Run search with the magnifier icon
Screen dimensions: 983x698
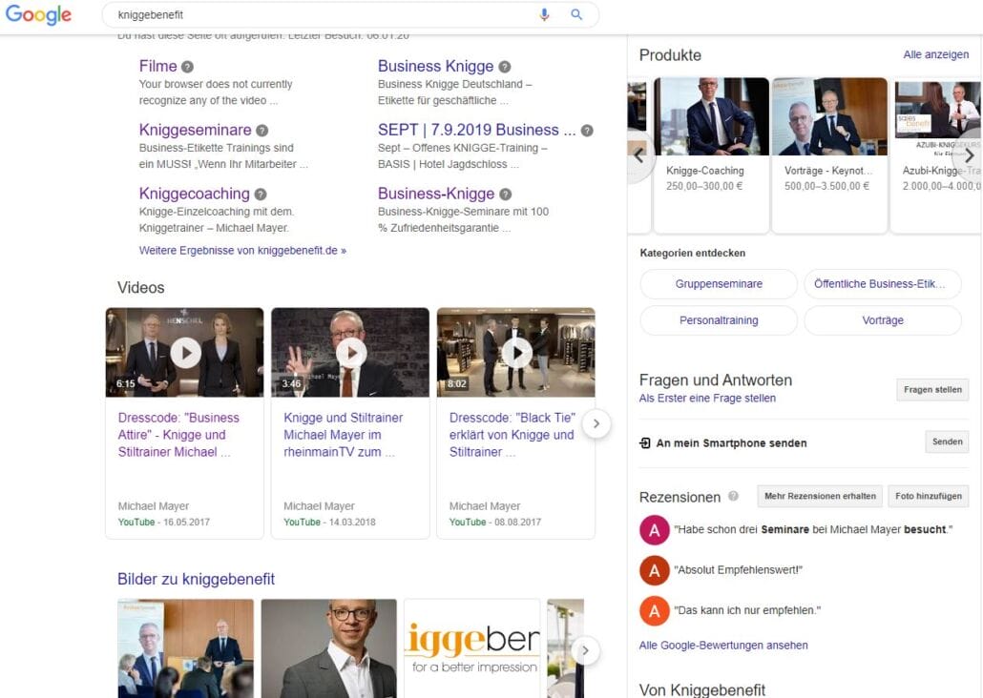click(576, 14)
